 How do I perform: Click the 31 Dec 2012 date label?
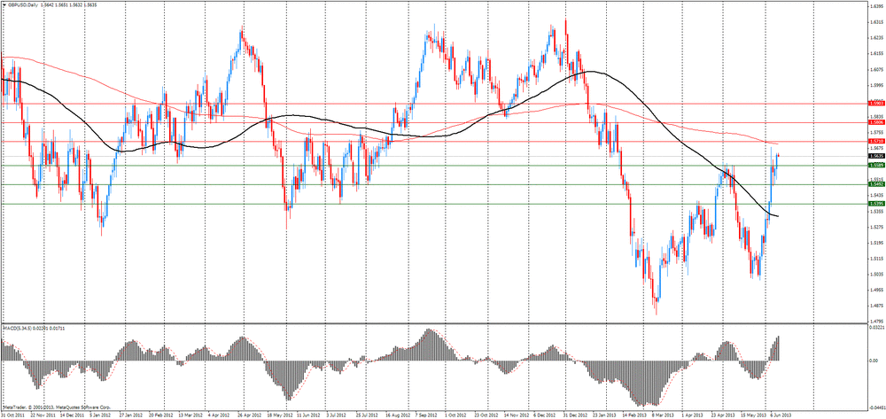[x=573, y=414]
